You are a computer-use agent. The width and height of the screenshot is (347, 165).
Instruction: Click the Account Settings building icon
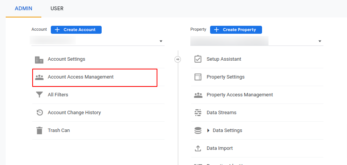[x=39, y=60]
